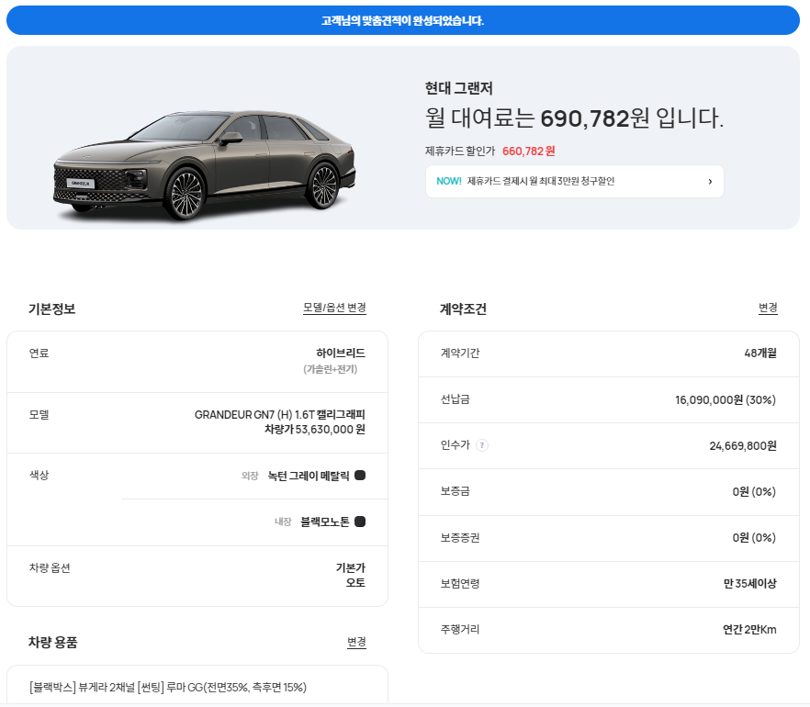The height and width of the screenshot is (707, 810).
Task: Click the 기본정보 section header
Action: 51,309
